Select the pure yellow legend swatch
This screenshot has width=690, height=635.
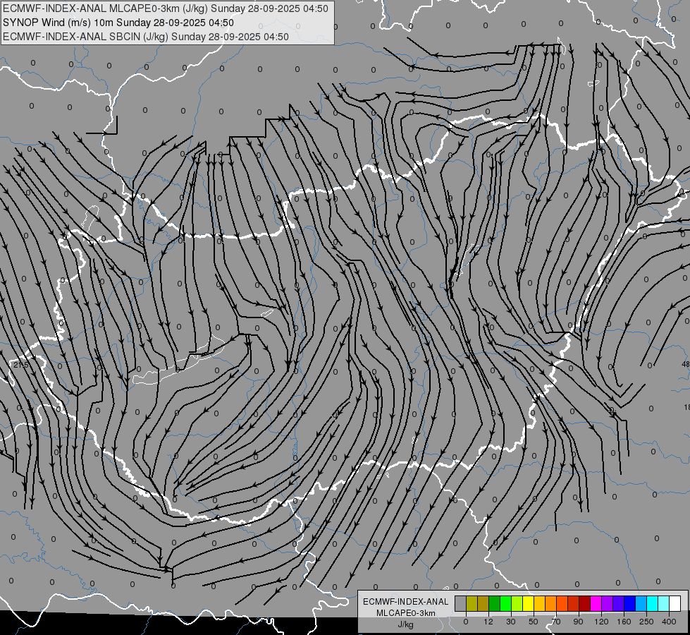pyautogui.click(x=528, y=603)
